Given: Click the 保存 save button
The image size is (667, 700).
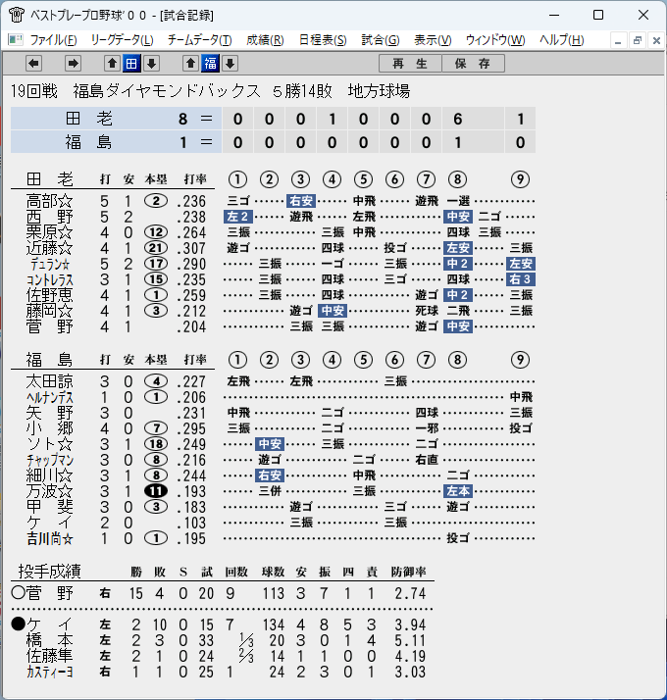Looking at the screenshot, I should tap(473, 64).
